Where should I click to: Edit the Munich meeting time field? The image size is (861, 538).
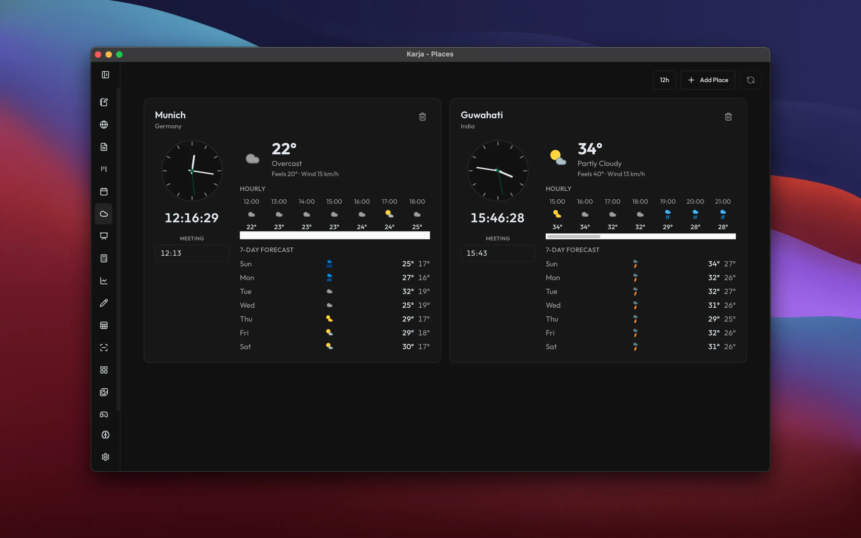192,253
